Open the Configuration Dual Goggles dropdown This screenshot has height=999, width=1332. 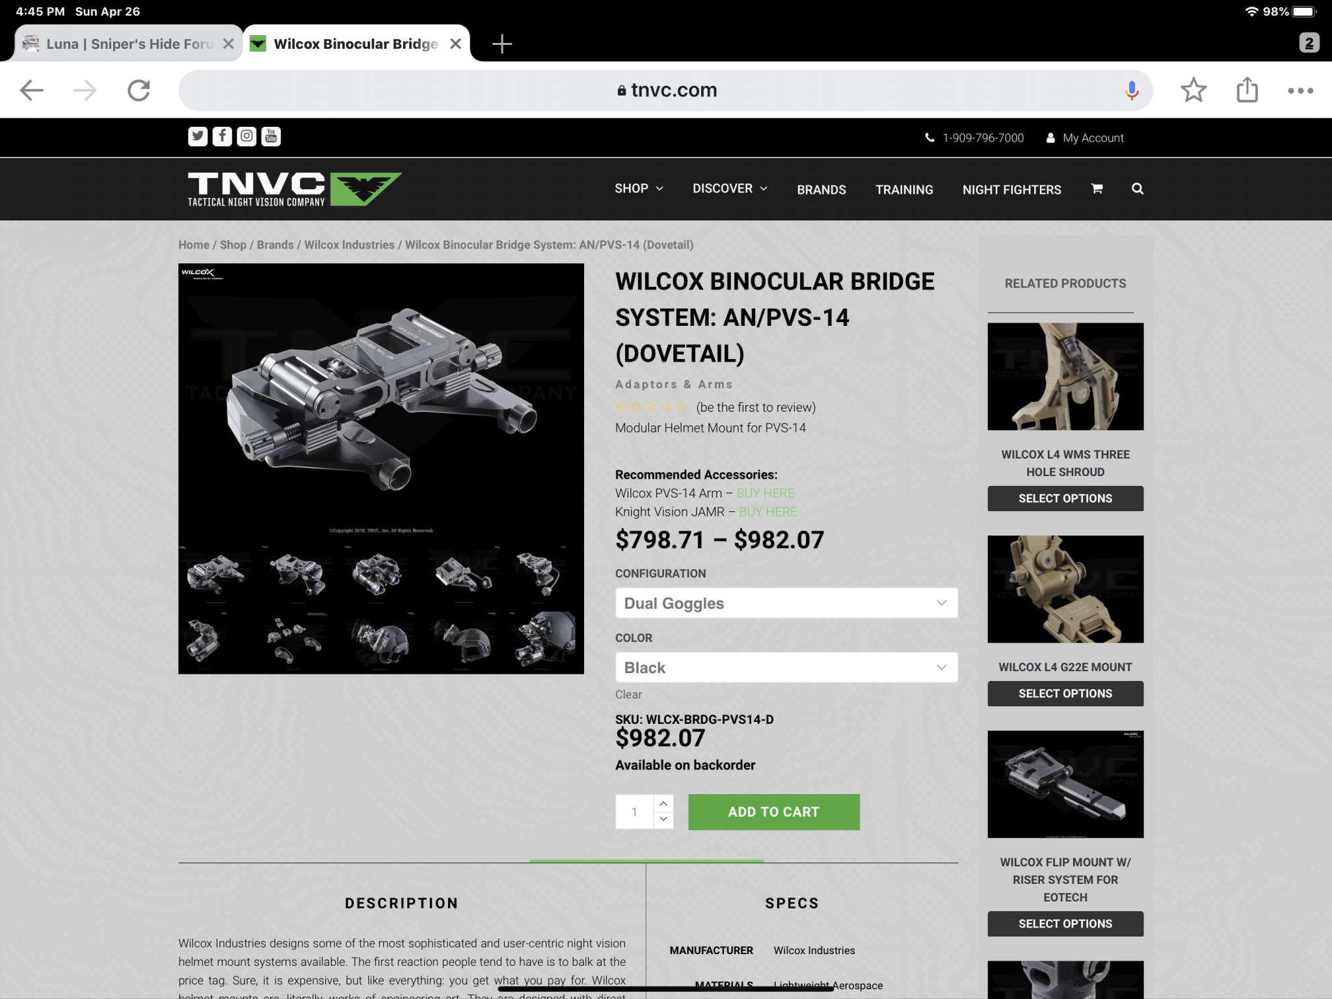(x=786, y=603)
